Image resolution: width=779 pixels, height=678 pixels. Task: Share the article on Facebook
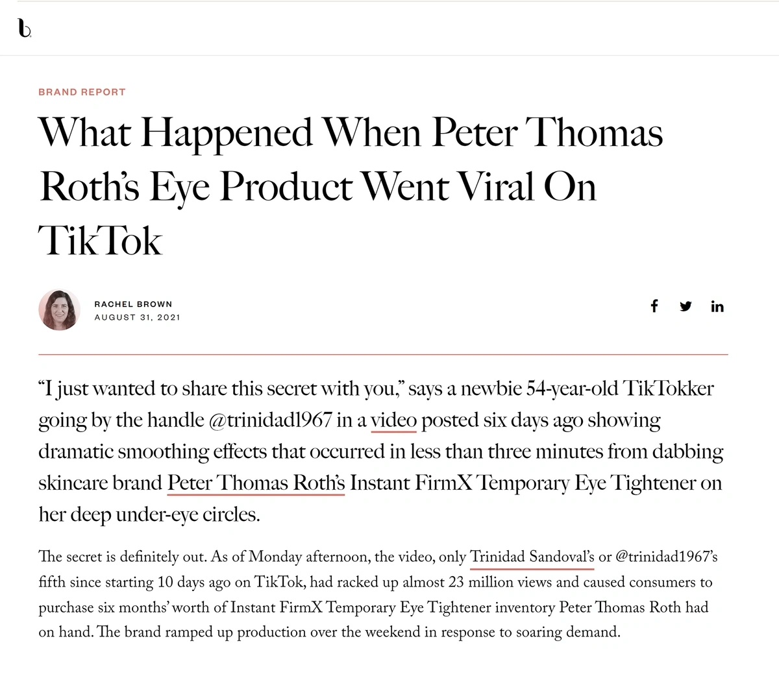(x=654, y=306)
